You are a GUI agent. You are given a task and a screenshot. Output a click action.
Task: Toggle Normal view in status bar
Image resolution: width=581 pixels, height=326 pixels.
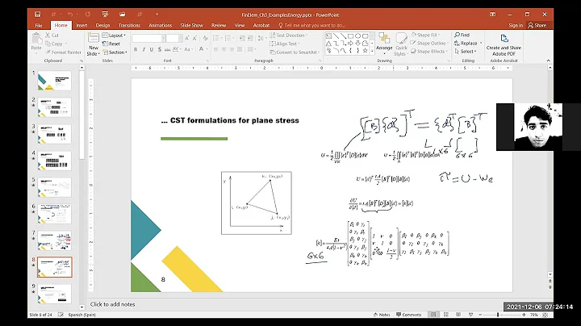click(x=433, y=315)
